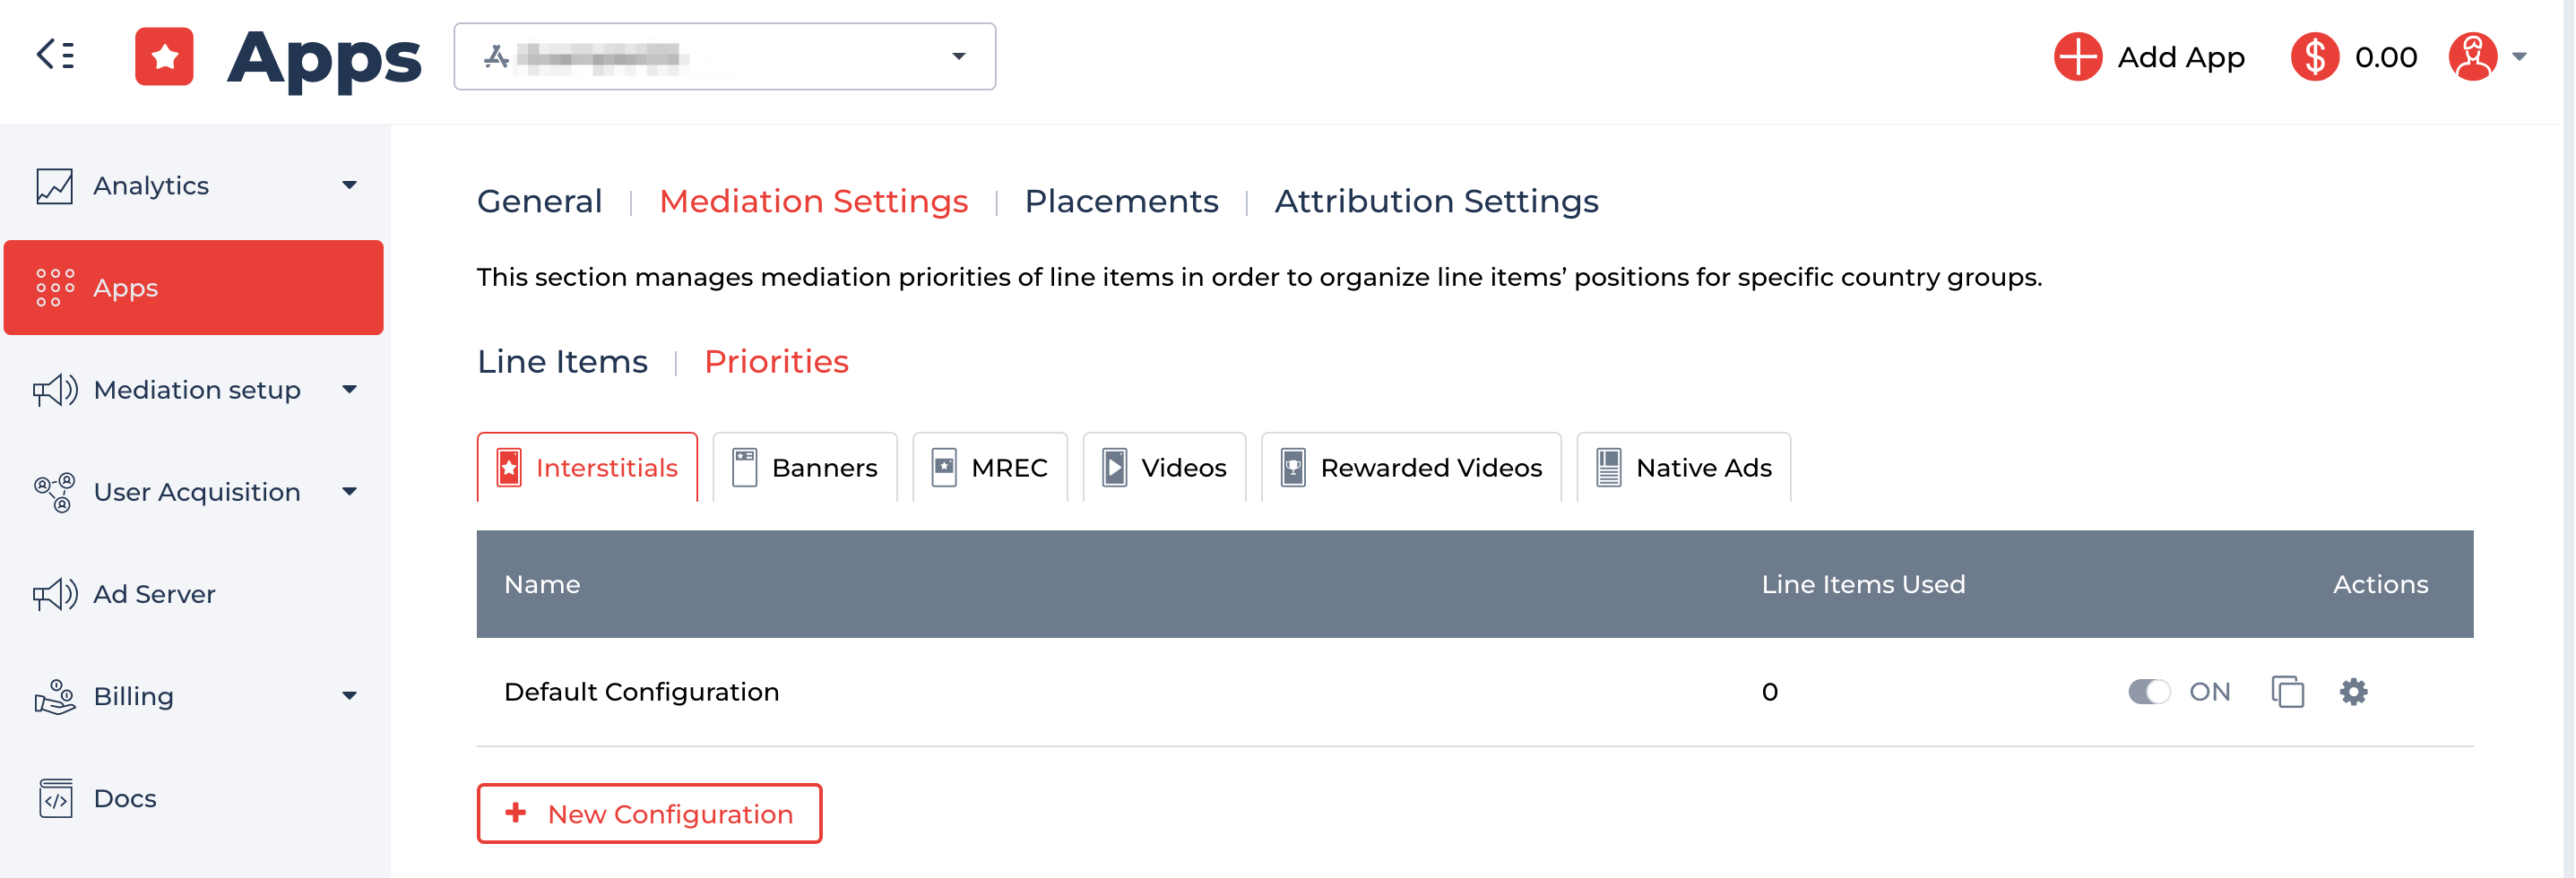This screenshot has height=878, width=2576.
Task: Click the user profile avatar icon
Action: pyautogui.click(x=2472, y=57)
